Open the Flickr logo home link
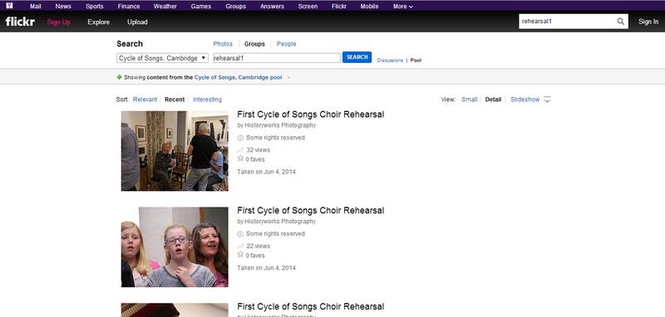Screen dimensions: 665x317 click(20, 22)
